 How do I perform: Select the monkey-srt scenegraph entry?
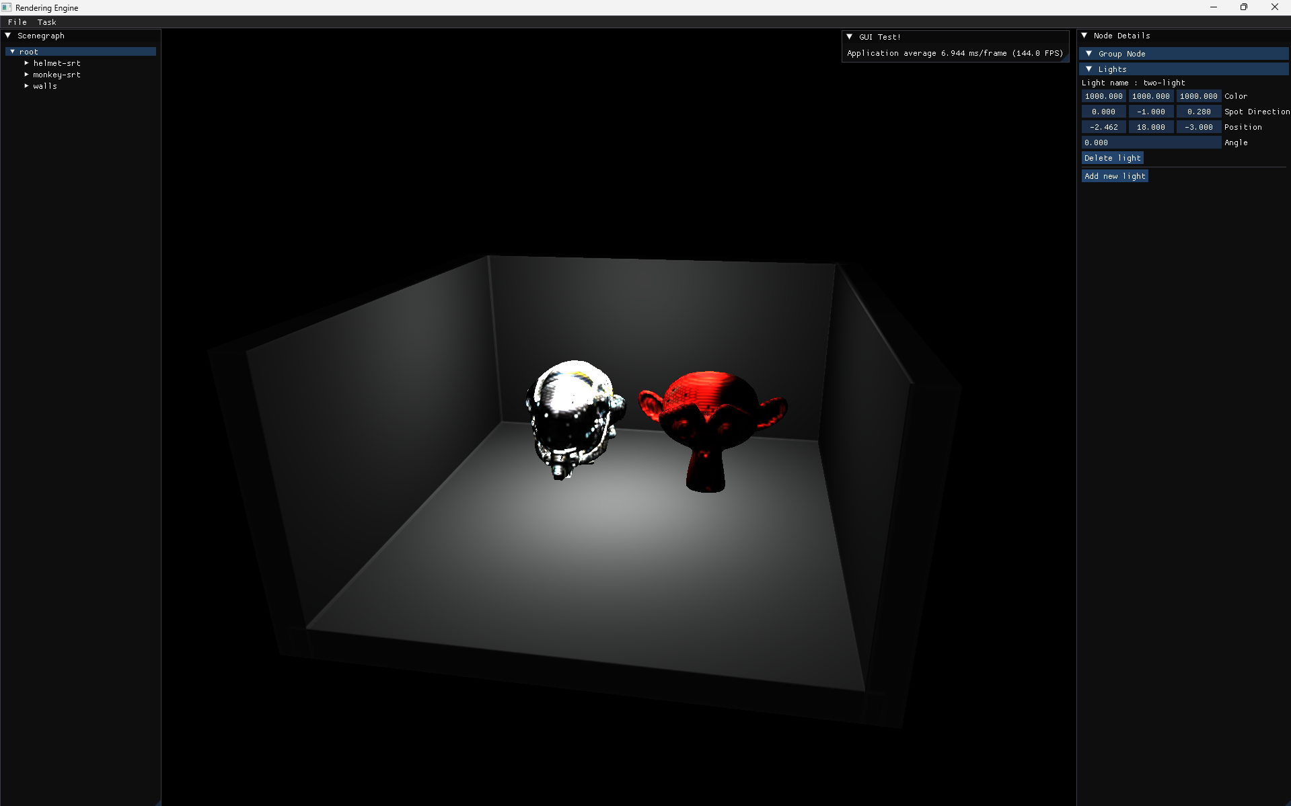click(x=57, y=74)
